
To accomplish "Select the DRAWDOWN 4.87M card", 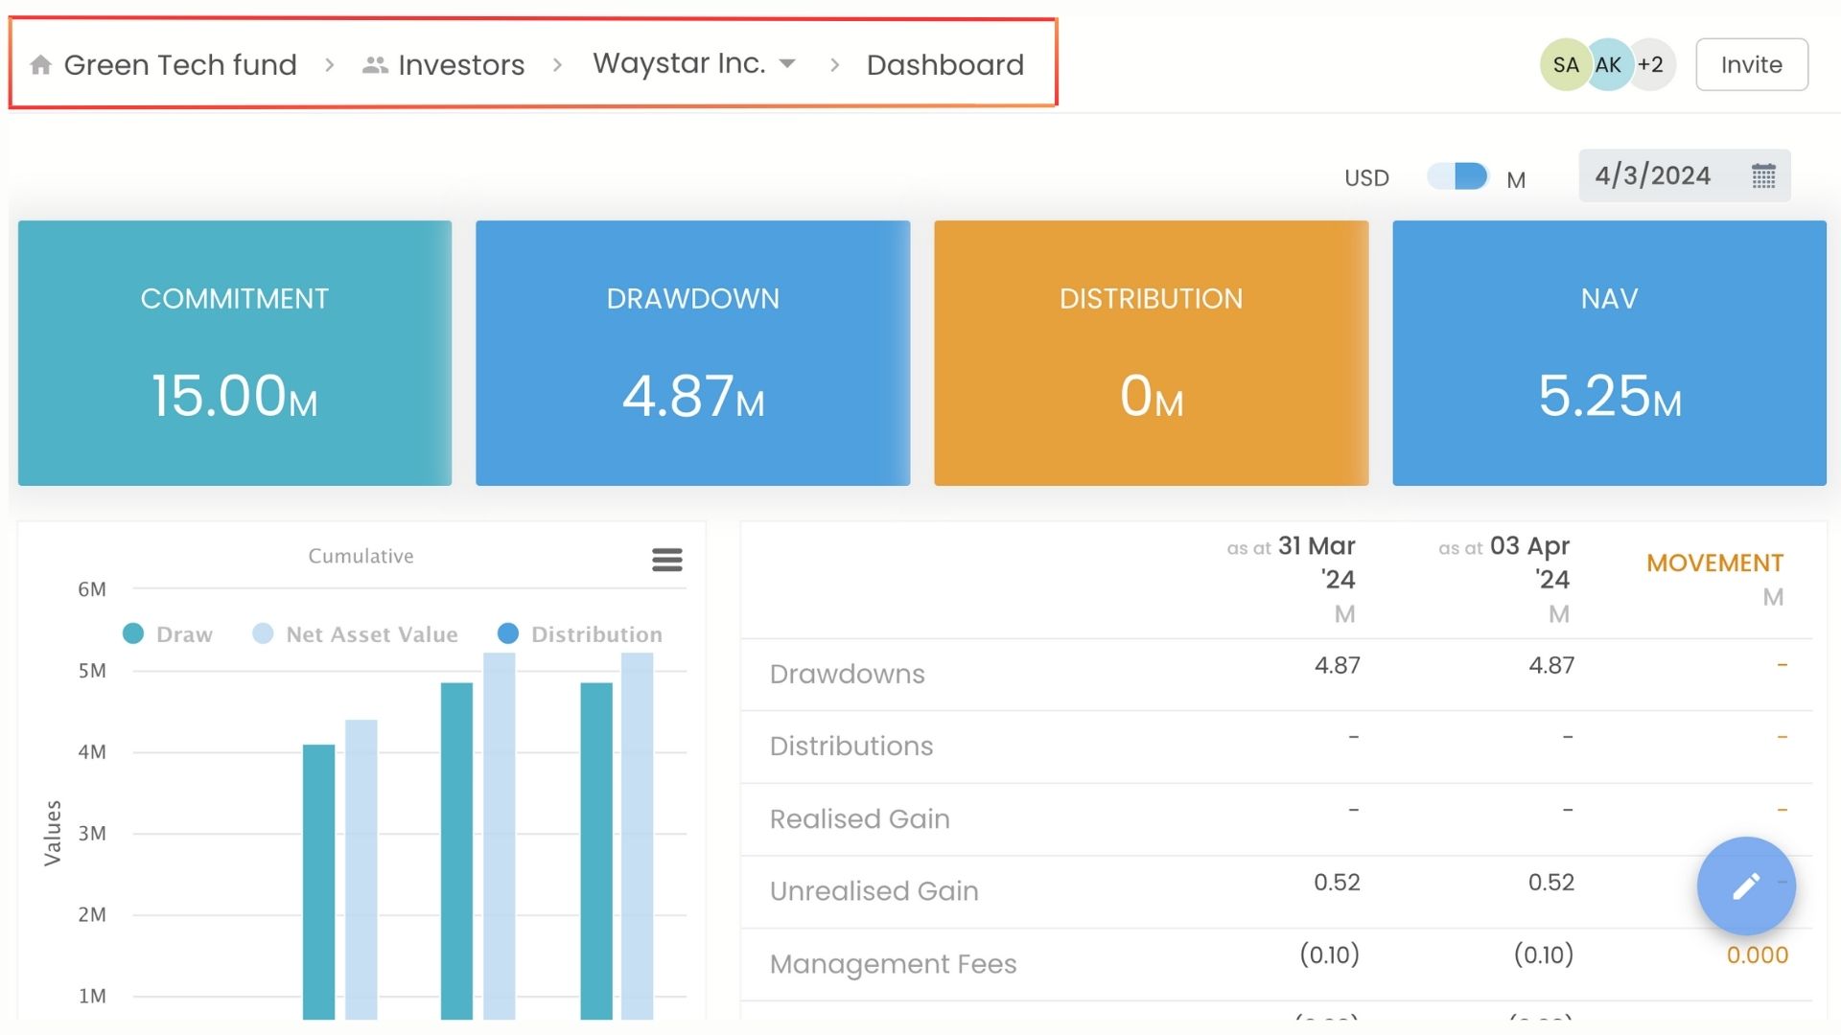I will 692,354.
